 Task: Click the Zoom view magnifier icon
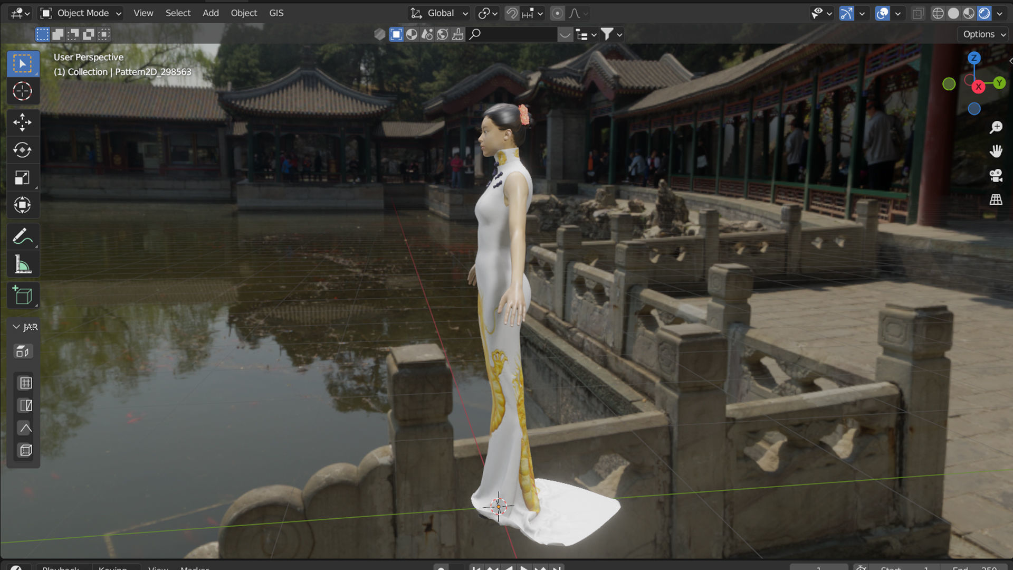pos(996,127)
